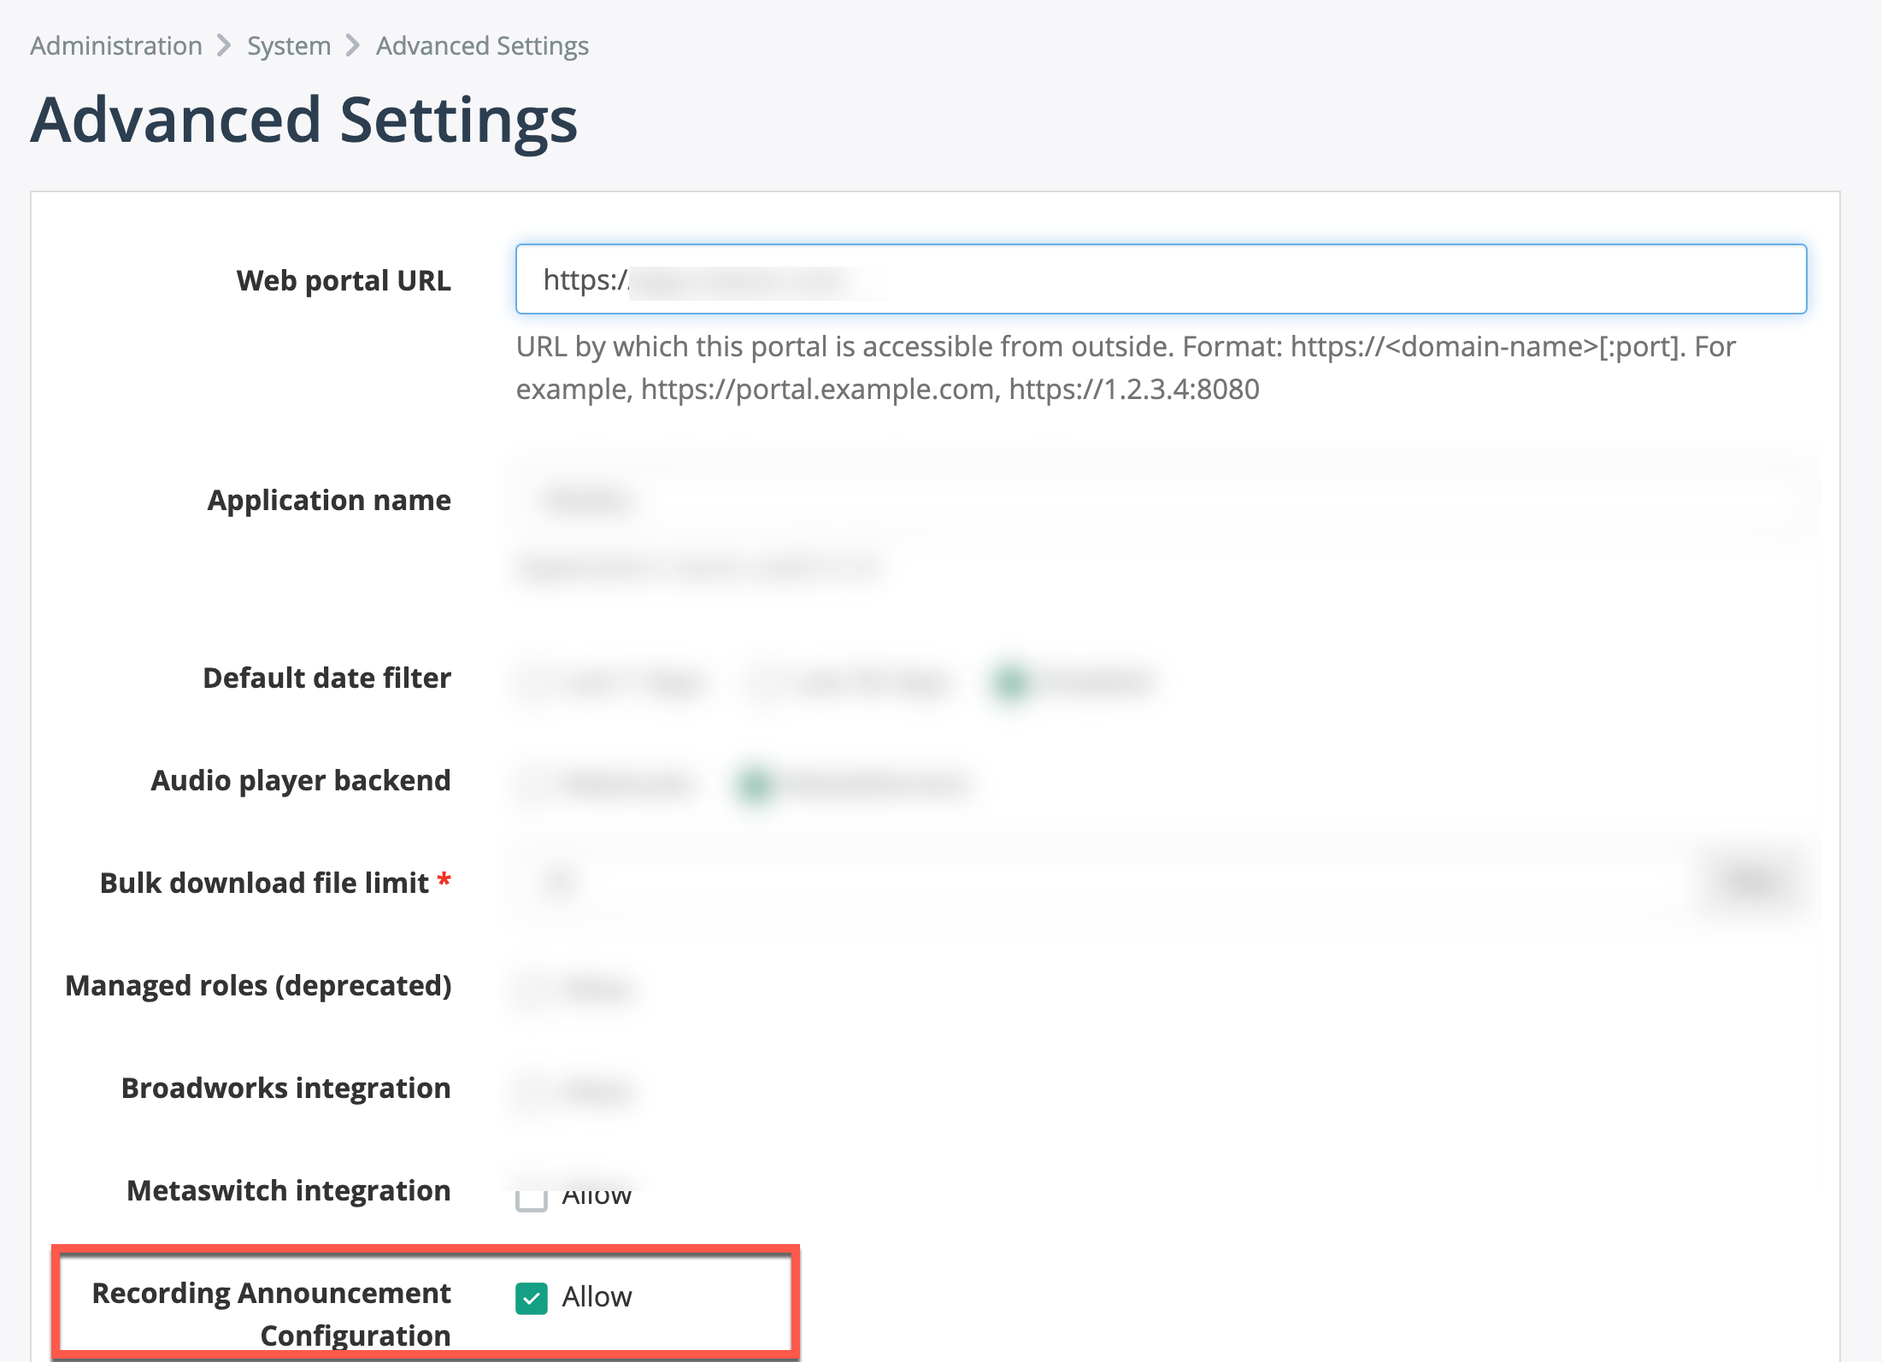The image size is (1882, 1362).
Task: Toggle the Managed roles (deprecated) checkbox
Action: 533,989
